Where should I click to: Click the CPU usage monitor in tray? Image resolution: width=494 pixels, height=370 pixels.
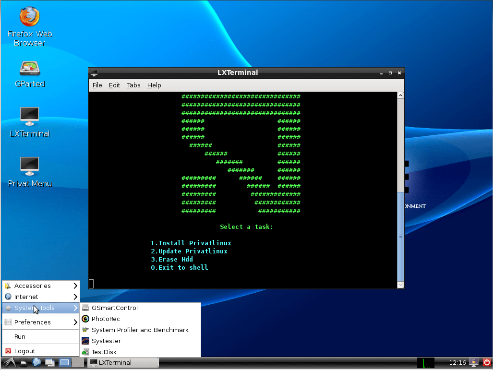426,363
